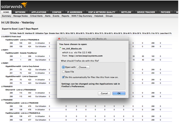
Task: Click value 65 in TimeWarner row
Action: click(143, 56)
